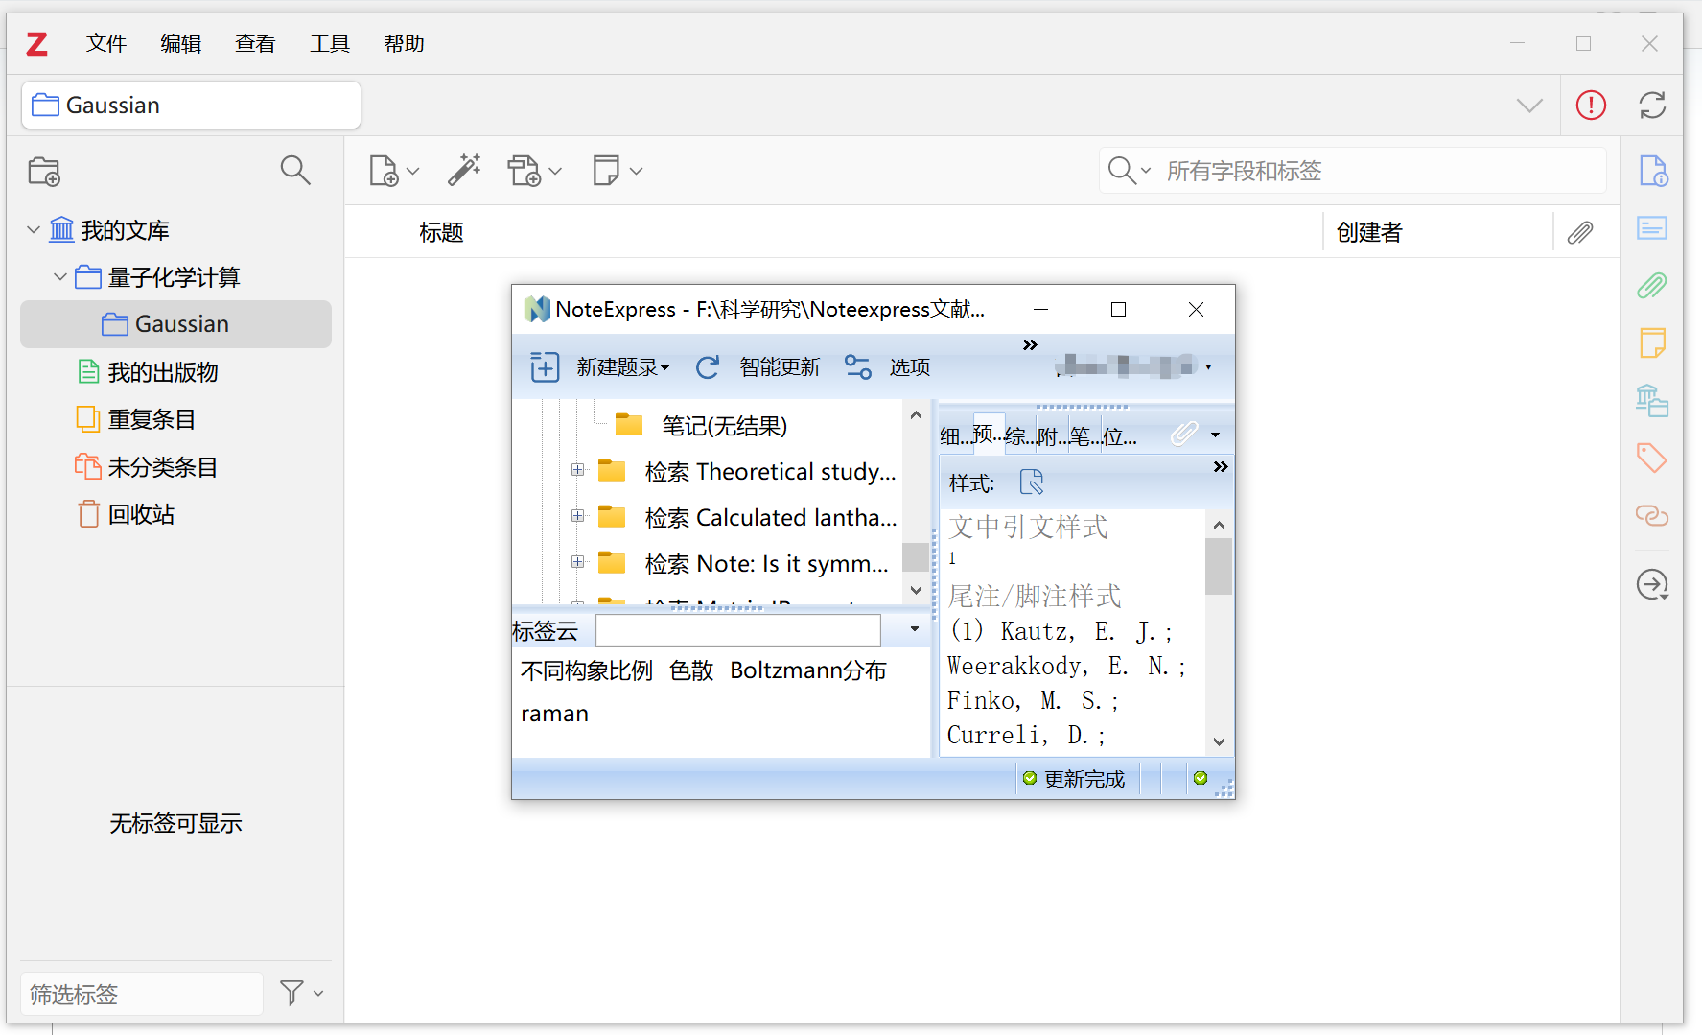Open the Libraries and Collections pane icon
The image size is (1702, 1035).
[x=1652, y=400]
